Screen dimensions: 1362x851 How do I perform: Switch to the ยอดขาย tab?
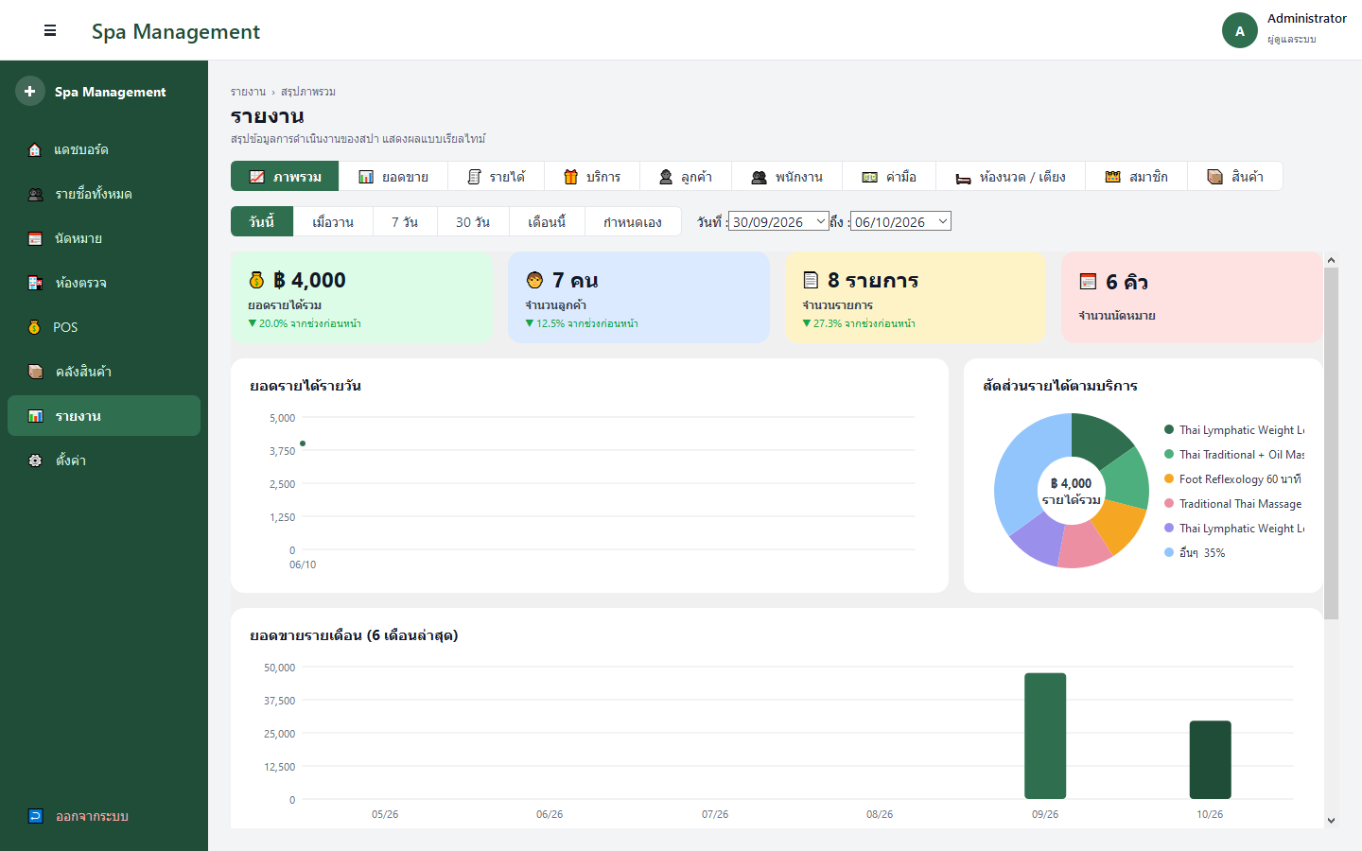point(393,177)
